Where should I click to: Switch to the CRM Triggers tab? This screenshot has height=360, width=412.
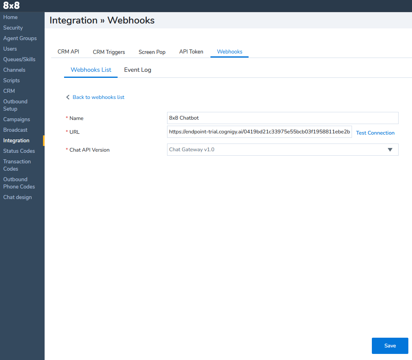[109, 52]
